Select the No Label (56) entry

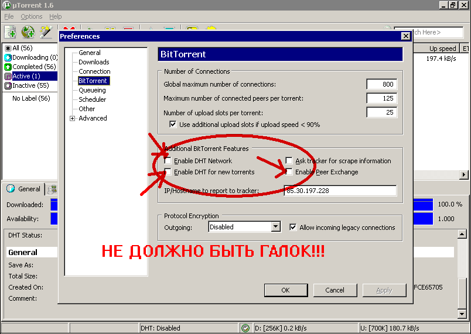(31, 98)
